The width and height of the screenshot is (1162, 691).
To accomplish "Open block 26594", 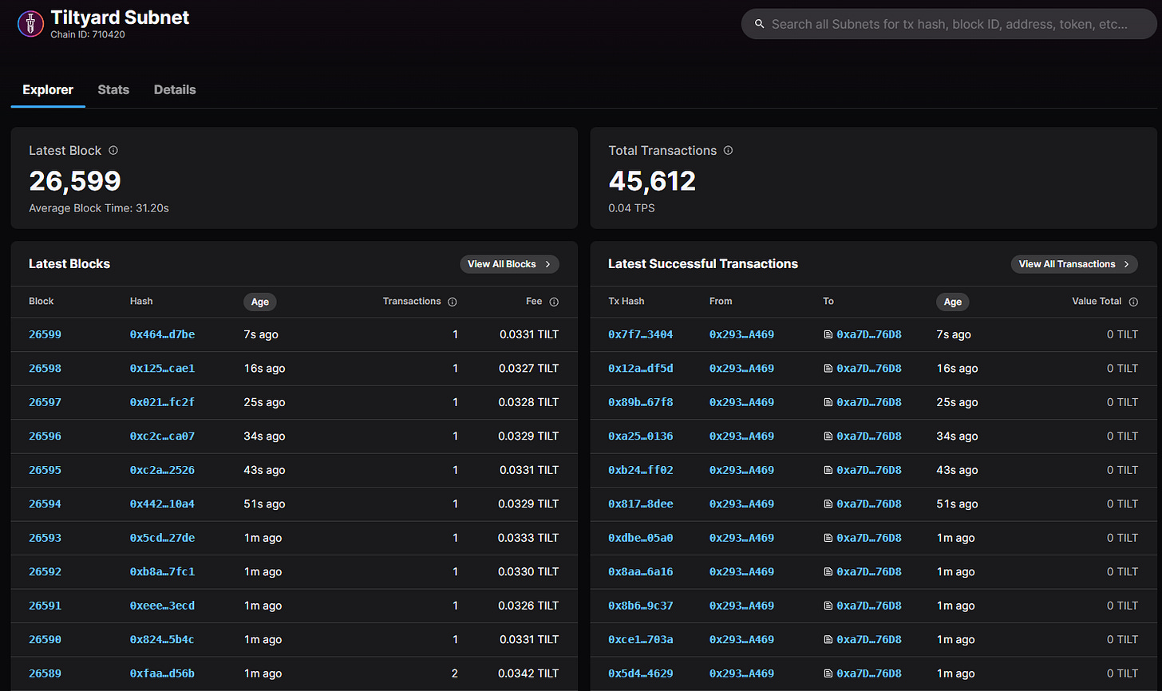I will pyautogui.click(x=45, y=504).
